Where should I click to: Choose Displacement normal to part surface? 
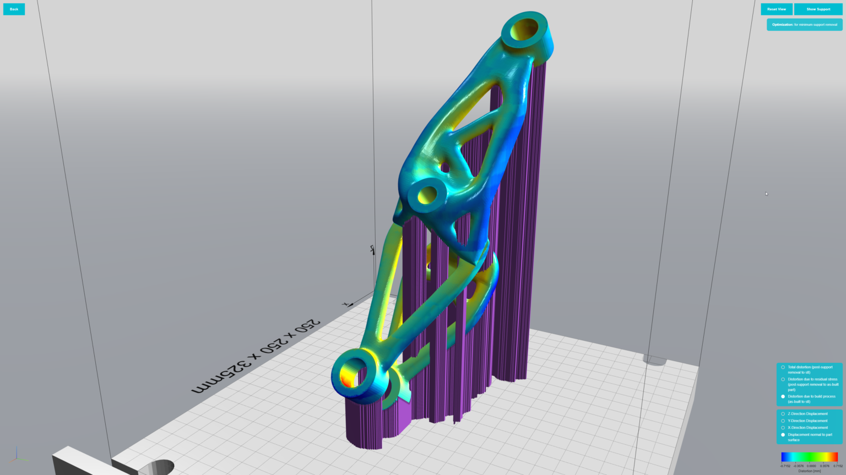coord(783,435)
